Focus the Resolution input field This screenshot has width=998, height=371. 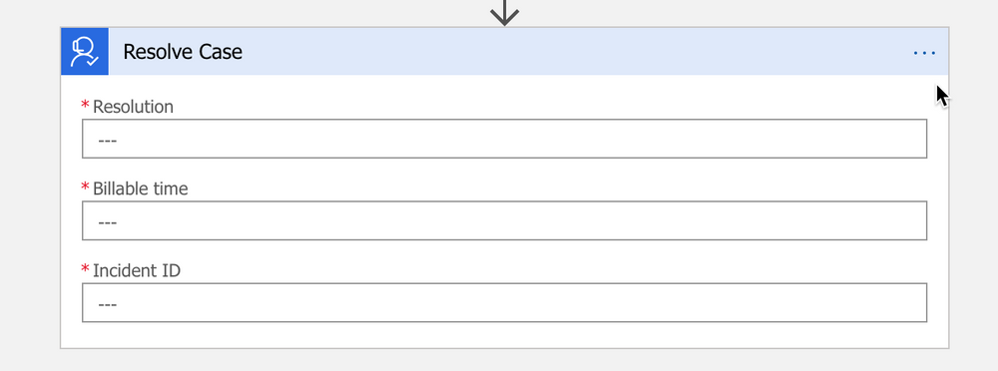(504, 139)
